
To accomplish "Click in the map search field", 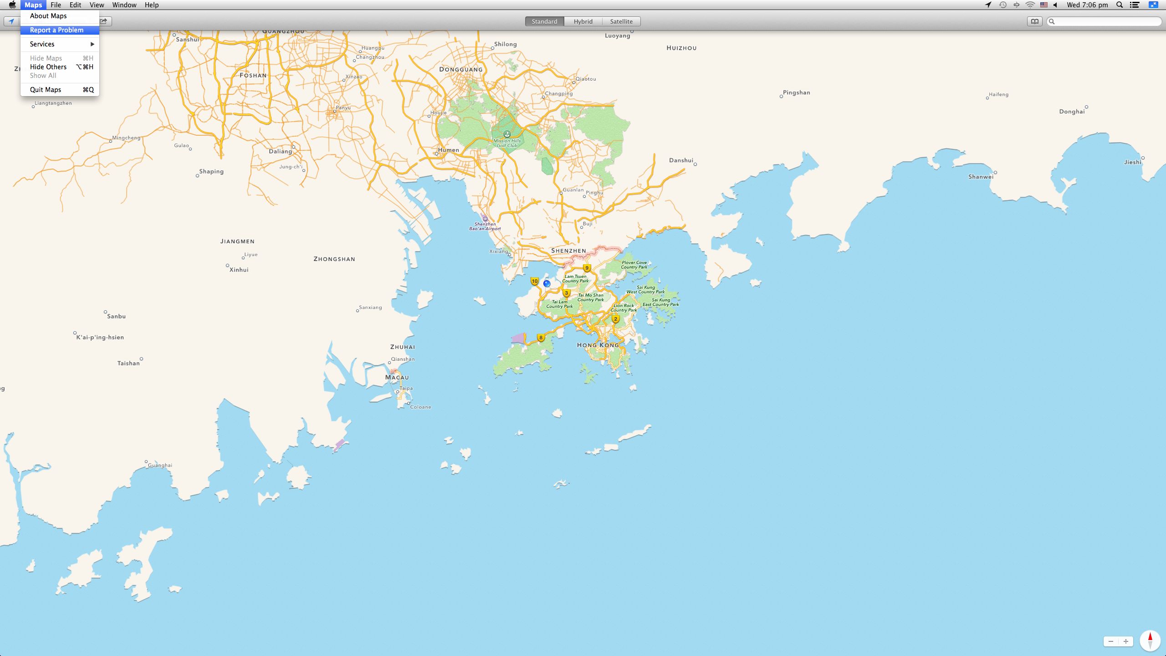I will click(x=1104, y=21).
